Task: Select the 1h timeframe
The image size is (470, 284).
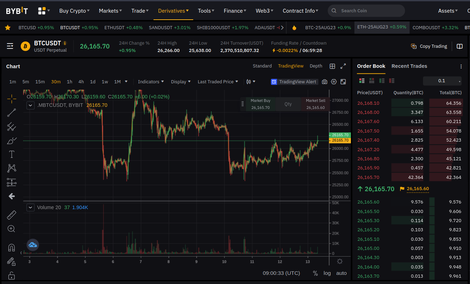Action: (x=70, y=82)
